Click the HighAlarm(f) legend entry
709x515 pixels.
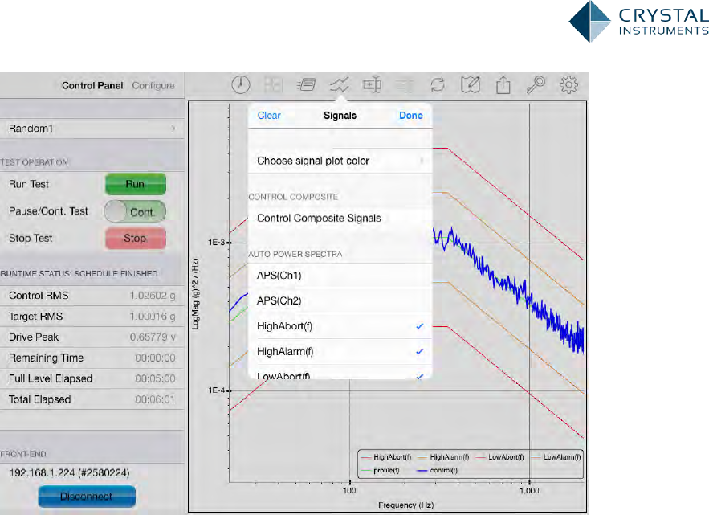[x=444, y=457]
